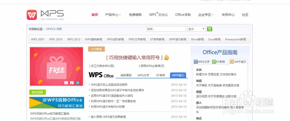Click the 新建文件 guide link

click(202, 75)
